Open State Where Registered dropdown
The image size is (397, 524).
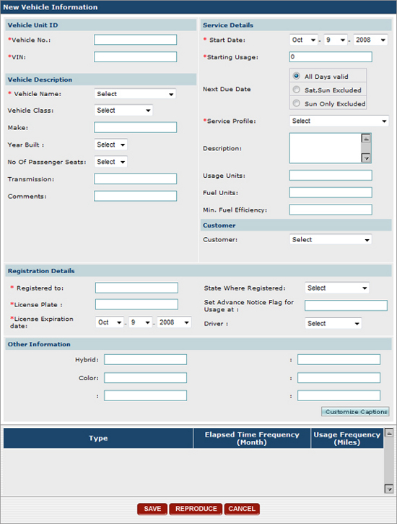337,288
